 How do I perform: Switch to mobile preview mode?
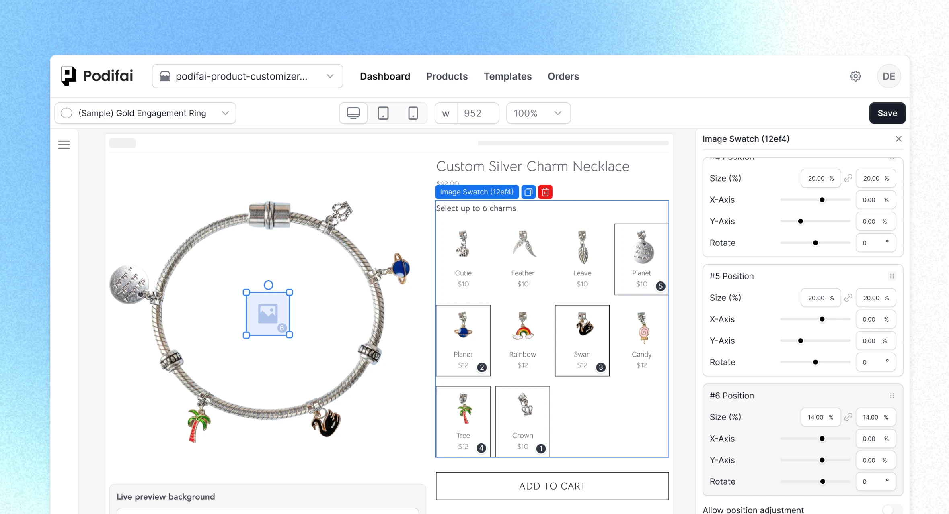coord(413,113)
